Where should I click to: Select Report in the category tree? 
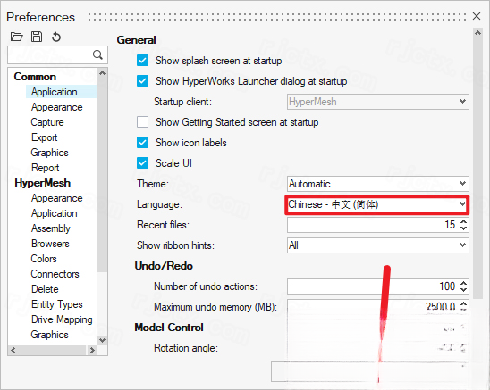(x=45, y=168)
